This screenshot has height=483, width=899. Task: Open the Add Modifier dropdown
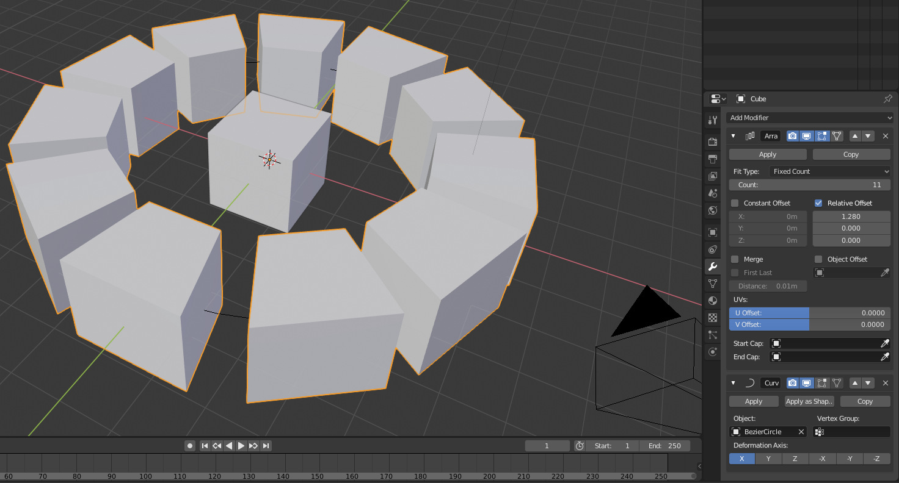pyautogui.click(x=811, y=118)
